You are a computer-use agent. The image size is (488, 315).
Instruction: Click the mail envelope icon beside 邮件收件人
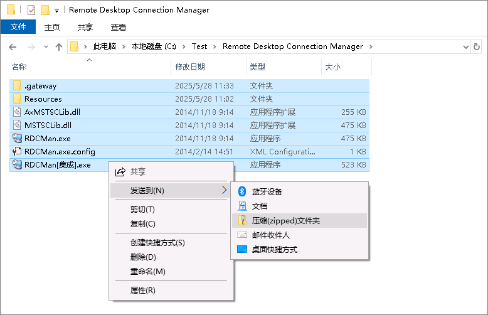click(x=242, y=235)
